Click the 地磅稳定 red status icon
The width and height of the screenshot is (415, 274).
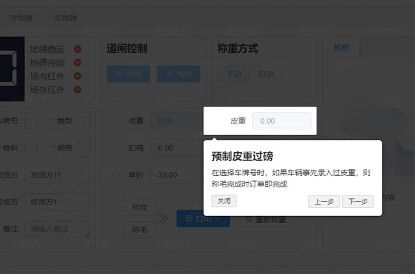click(78, 49)
